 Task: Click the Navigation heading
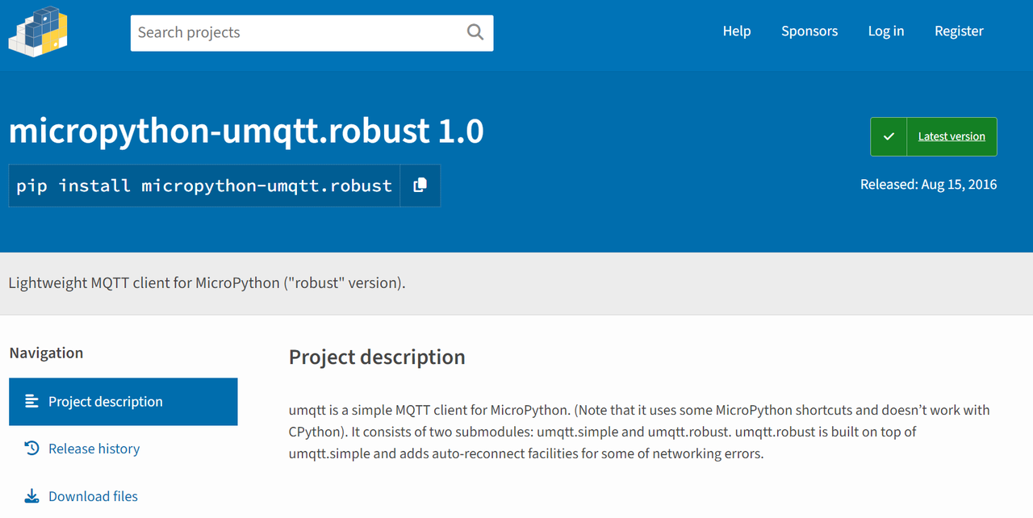pyautogui.click(x=46, y=353)
